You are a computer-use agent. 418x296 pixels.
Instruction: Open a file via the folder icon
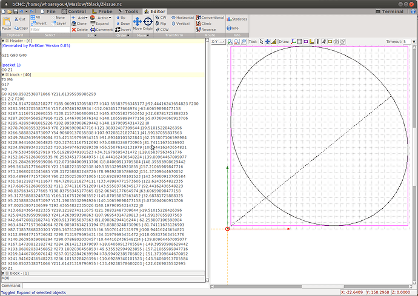point(10,12)
